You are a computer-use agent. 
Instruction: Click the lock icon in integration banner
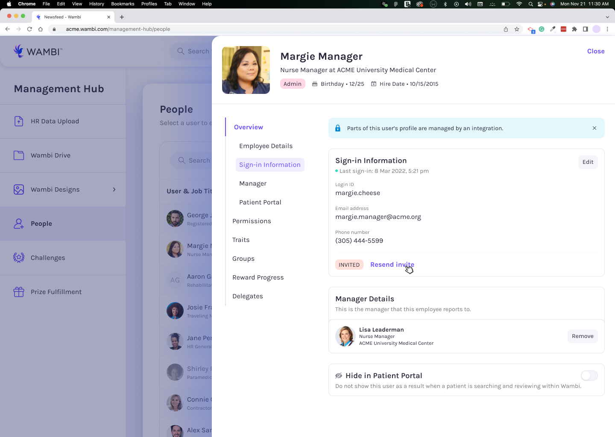tap(338, 128)
